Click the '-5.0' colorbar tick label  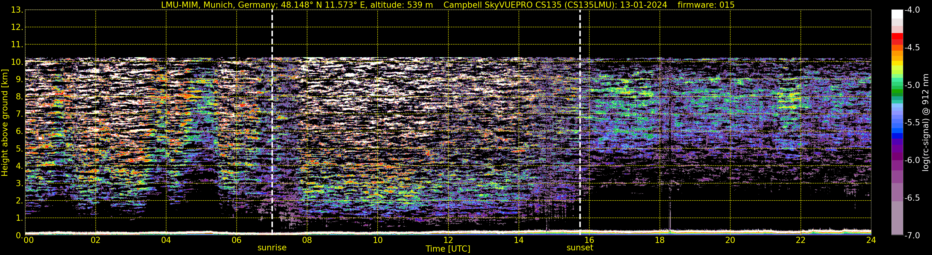(x=912, y=85)
